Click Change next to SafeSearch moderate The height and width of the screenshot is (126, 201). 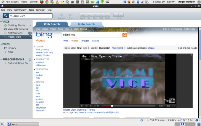point(151,48)
